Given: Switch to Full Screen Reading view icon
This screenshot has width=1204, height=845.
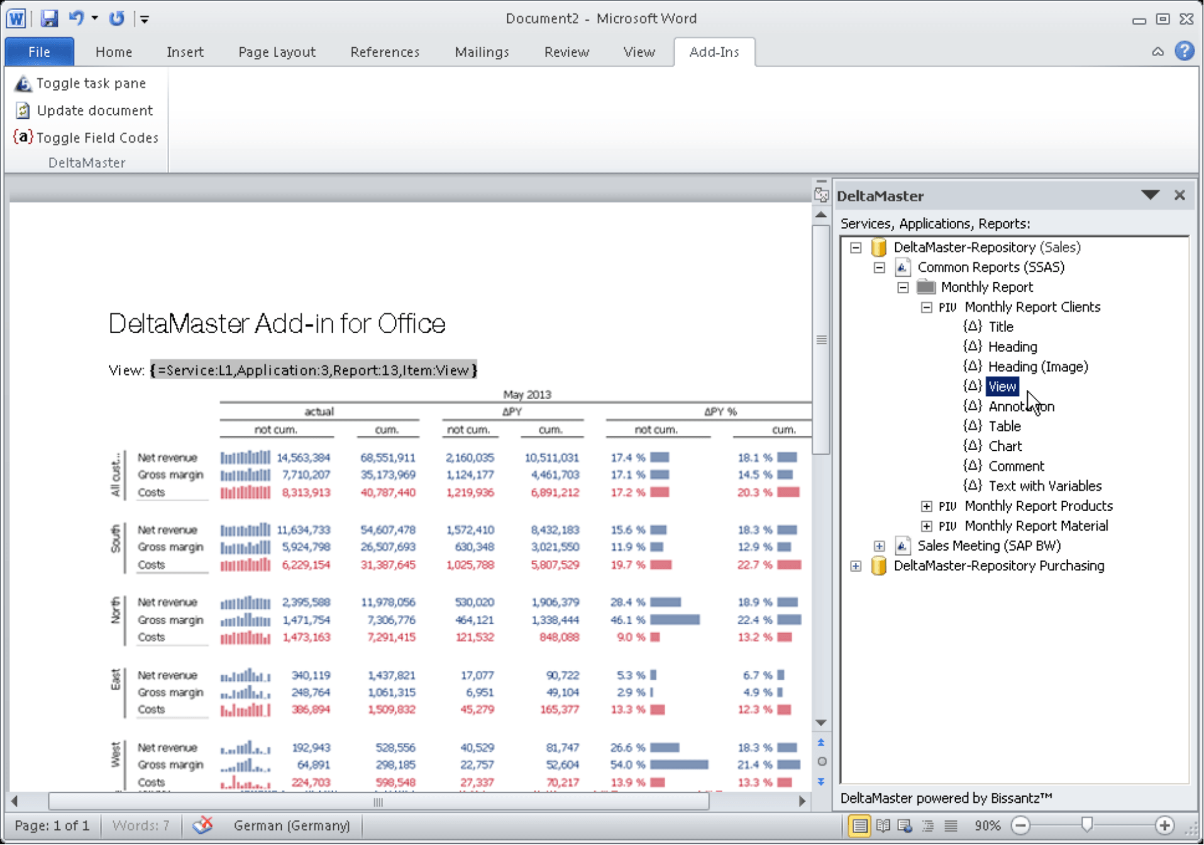Looking at the screenshot, I should tap(883, 826).
